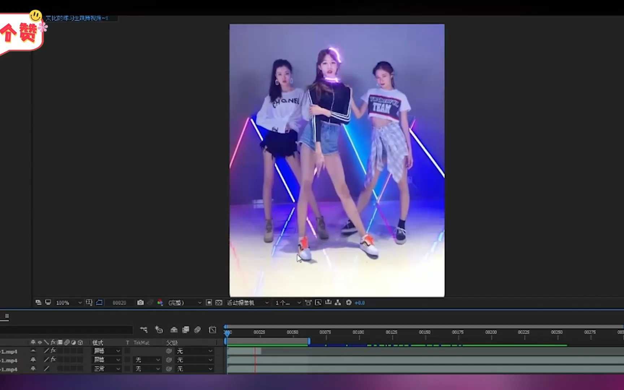Viewport: 624px width, 390px height.
Task: Open the RGB channel display icon
Action: (x=160, y=303)
